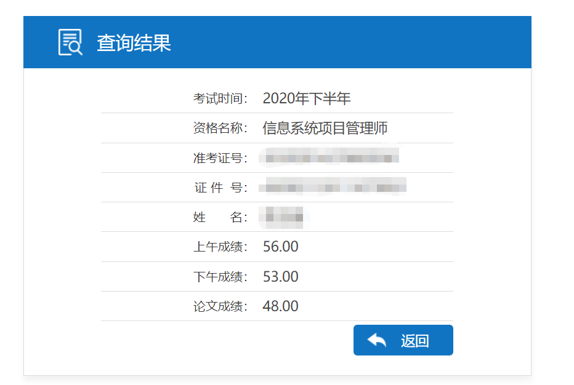Click the blurred 姓名 value
This screenshot has width=574, height=385.
284,216
